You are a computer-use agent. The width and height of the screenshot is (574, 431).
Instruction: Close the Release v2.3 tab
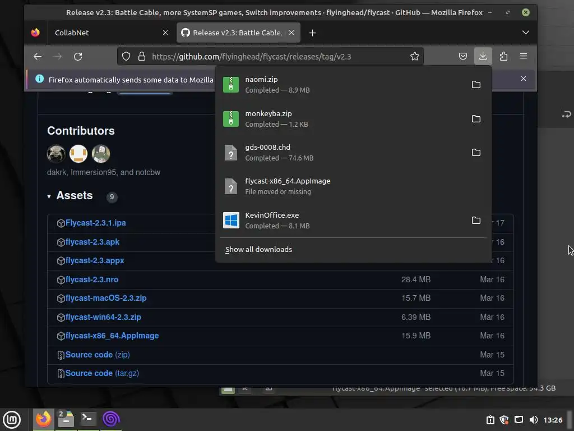pos(291,33)
